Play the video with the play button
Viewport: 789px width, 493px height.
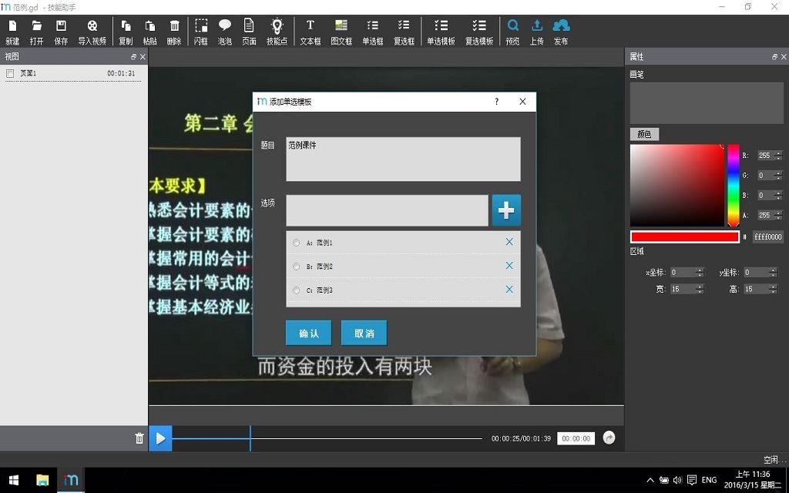[160, 438]
